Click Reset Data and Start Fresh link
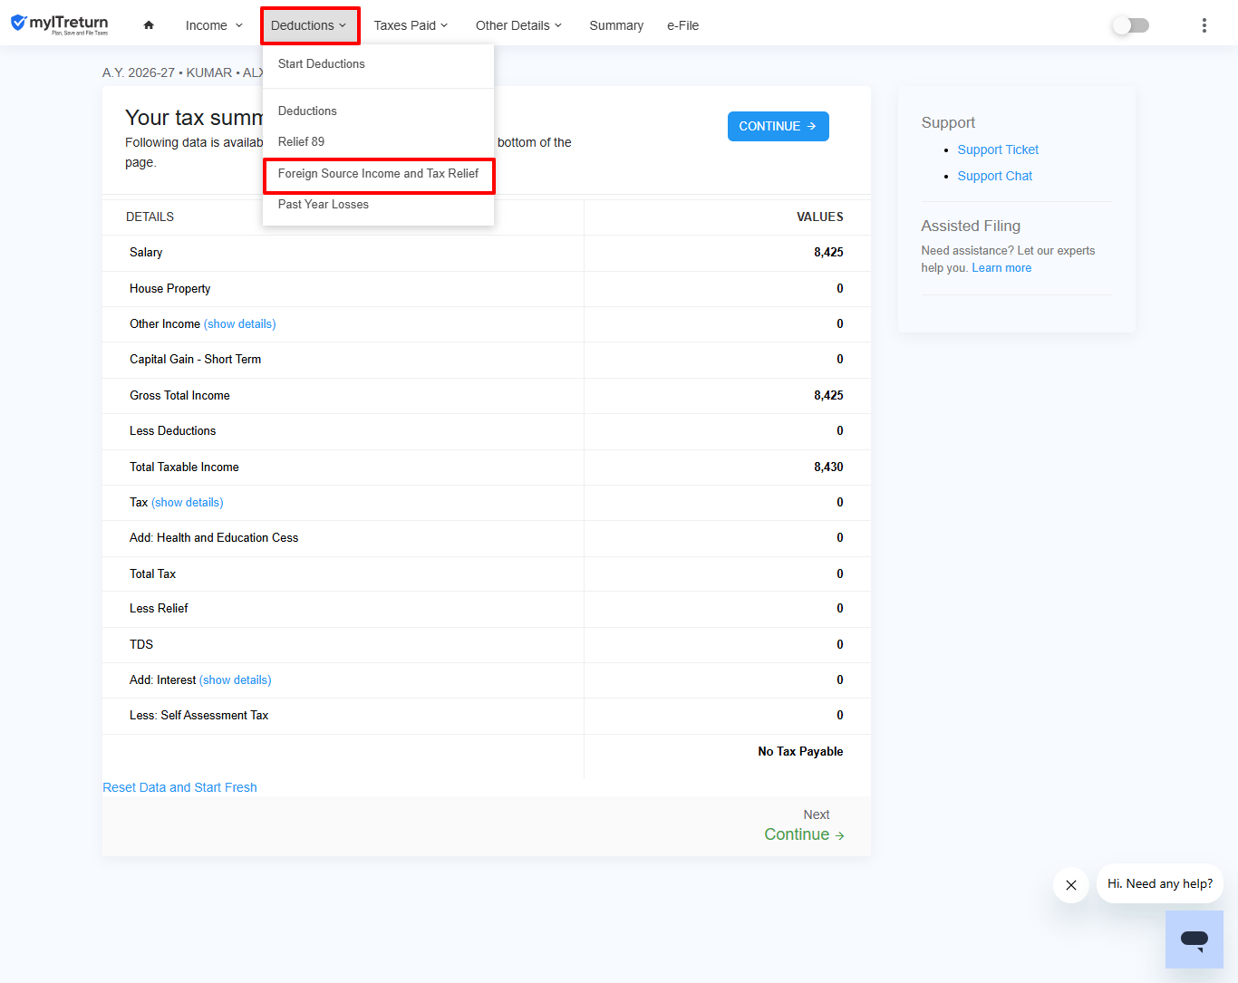Viewport: 1238px width, 983px height. pyautogui.click(x=179, y=787)
